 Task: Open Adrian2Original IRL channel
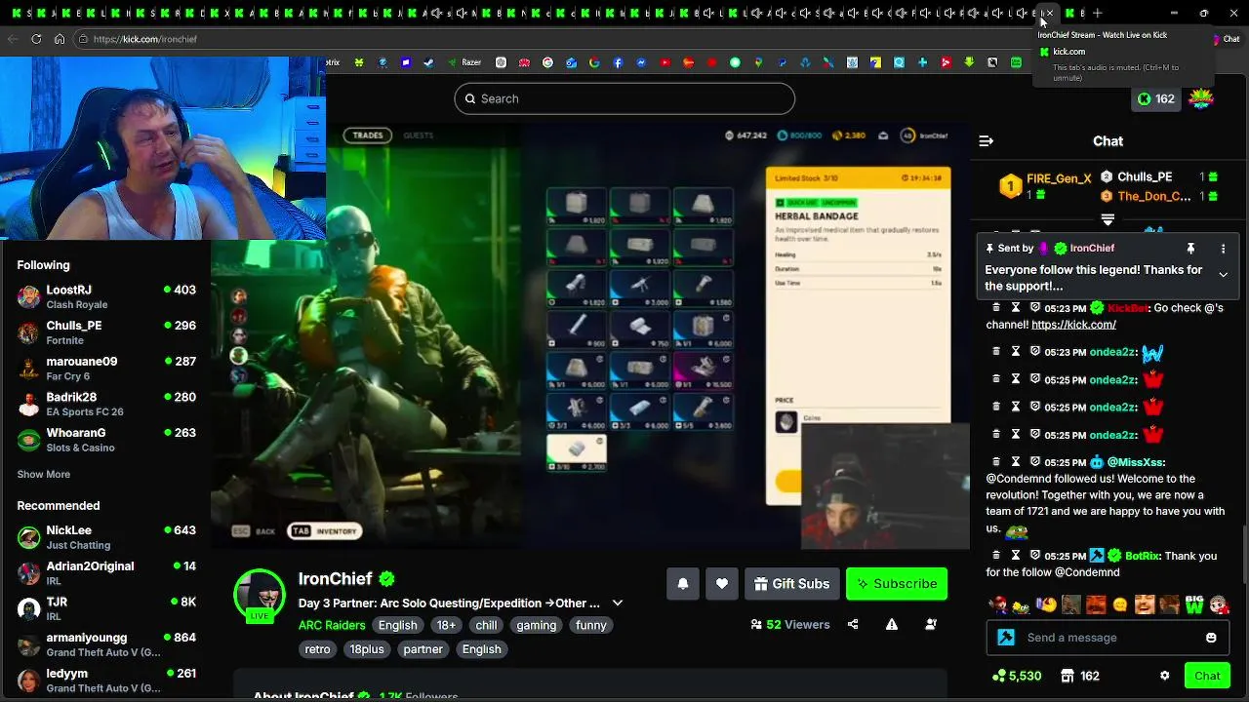105,573
